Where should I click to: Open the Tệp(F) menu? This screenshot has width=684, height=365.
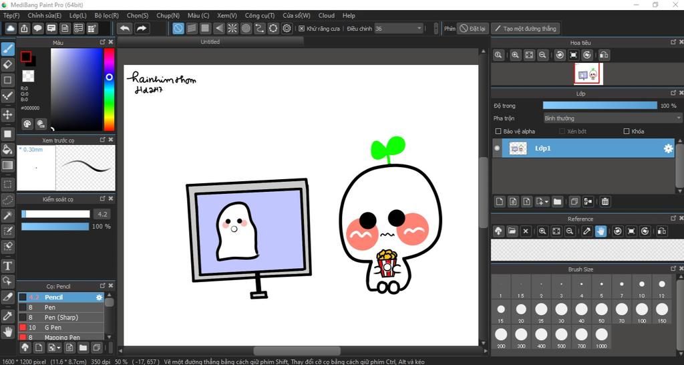tap(11, 15)
